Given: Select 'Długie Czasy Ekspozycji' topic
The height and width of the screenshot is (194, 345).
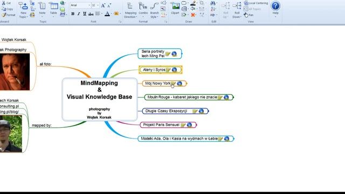Looking at the screenshot, I should pyautogui.click(x=175, y=111).
